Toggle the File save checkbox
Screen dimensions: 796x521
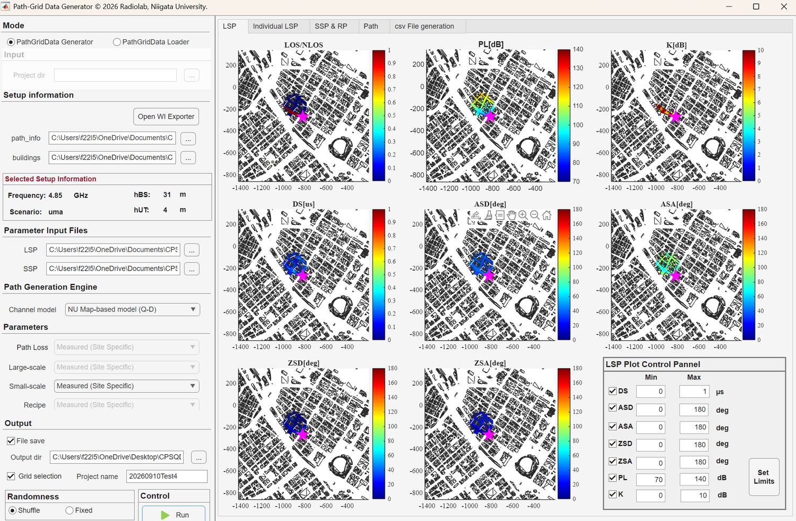(11, 441)
